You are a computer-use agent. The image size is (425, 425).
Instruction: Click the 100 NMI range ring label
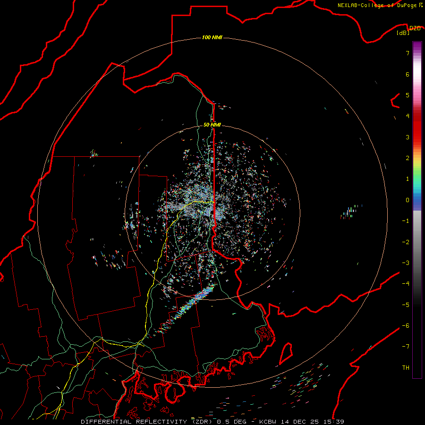click(x=212, y=37)
